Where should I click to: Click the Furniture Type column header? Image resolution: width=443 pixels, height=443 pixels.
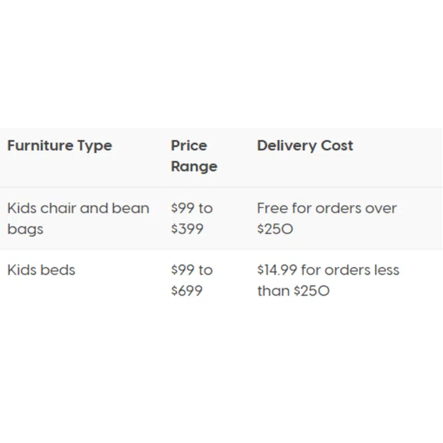click(x=60, y=146)
